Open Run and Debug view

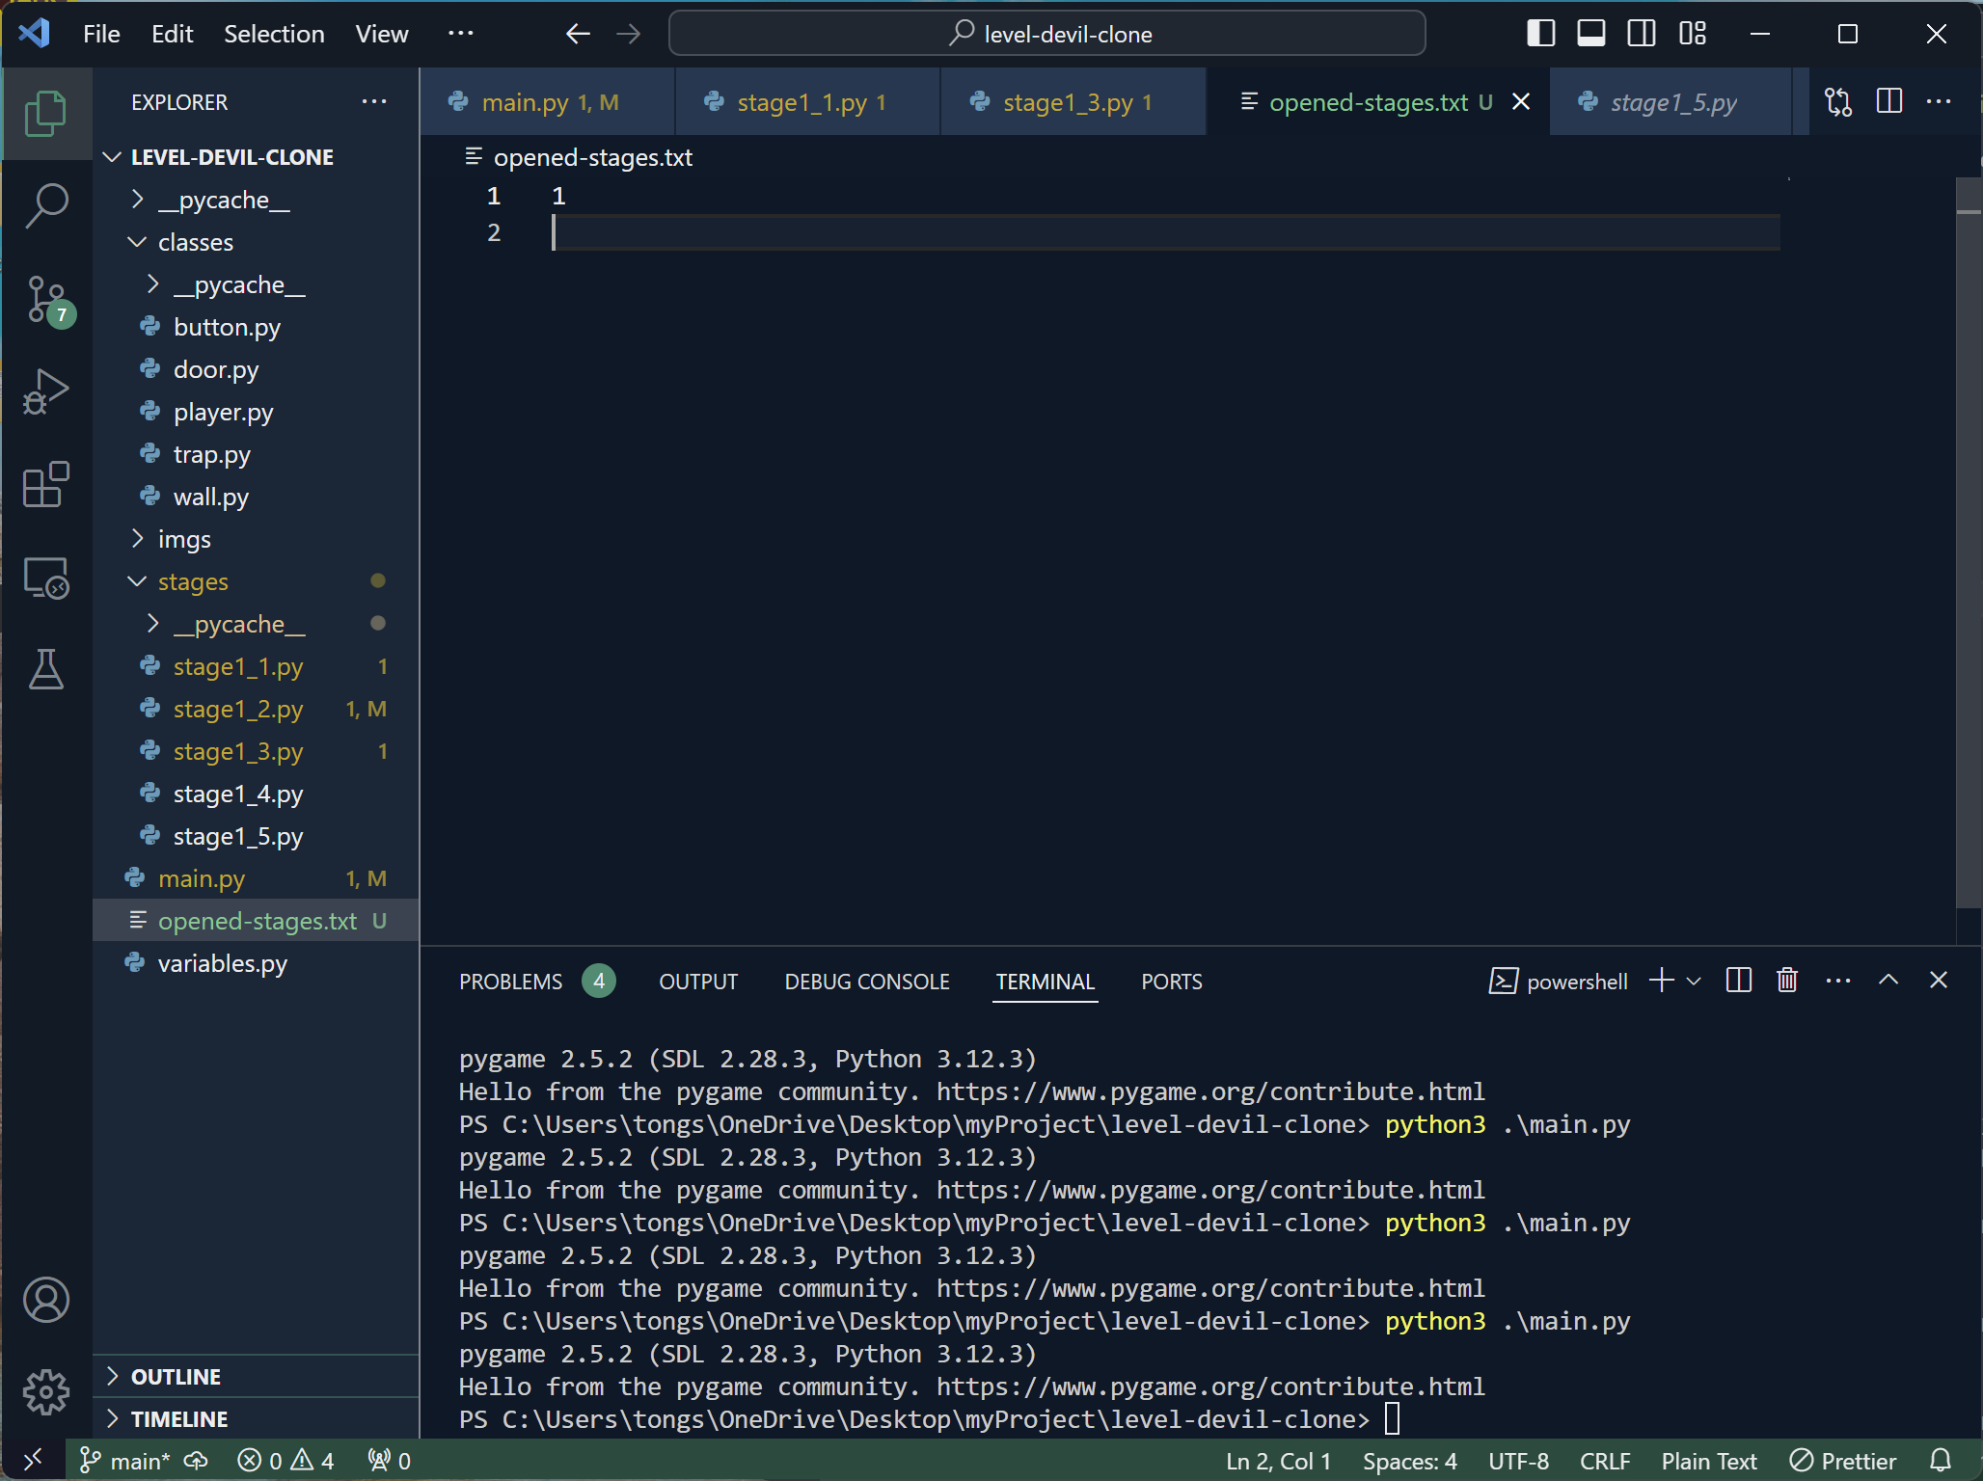point(45,392)
